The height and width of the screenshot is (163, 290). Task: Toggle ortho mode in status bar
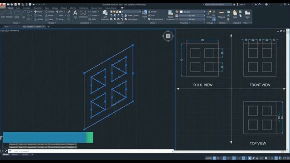tap(224, 158)
